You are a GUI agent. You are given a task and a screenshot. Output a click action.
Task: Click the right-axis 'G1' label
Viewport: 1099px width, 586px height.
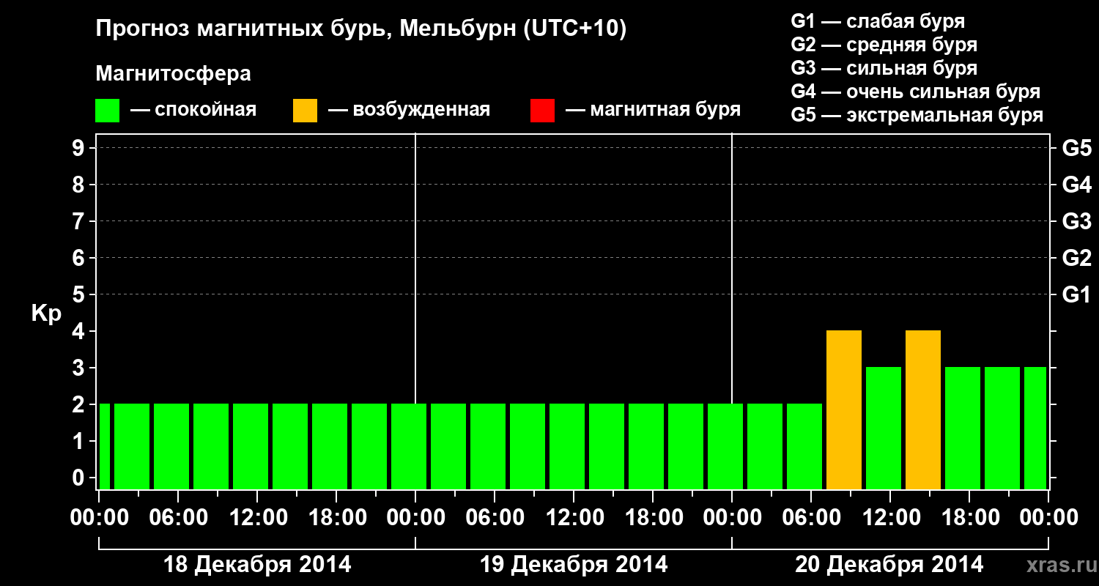(x=1076, y=294)
